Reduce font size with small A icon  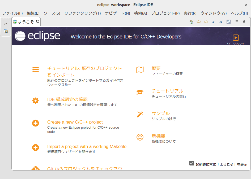click(x=213, y=22)
